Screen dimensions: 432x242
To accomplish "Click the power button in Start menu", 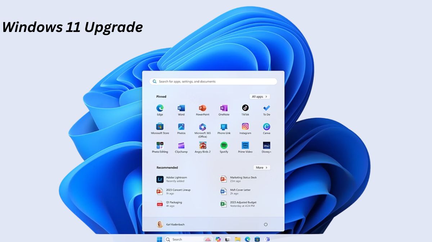I will point(266,224).
